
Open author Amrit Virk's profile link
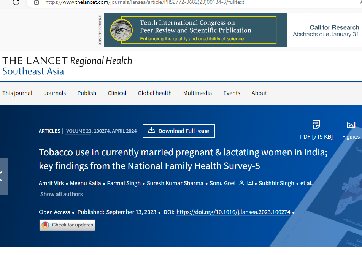[x=51, y=183]
